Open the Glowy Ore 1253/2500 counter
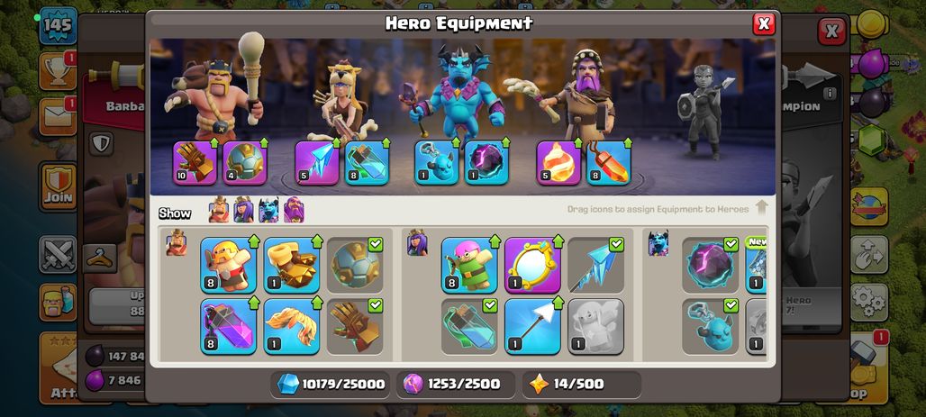This screenshot has height=417, width=926. click(455, 385)
